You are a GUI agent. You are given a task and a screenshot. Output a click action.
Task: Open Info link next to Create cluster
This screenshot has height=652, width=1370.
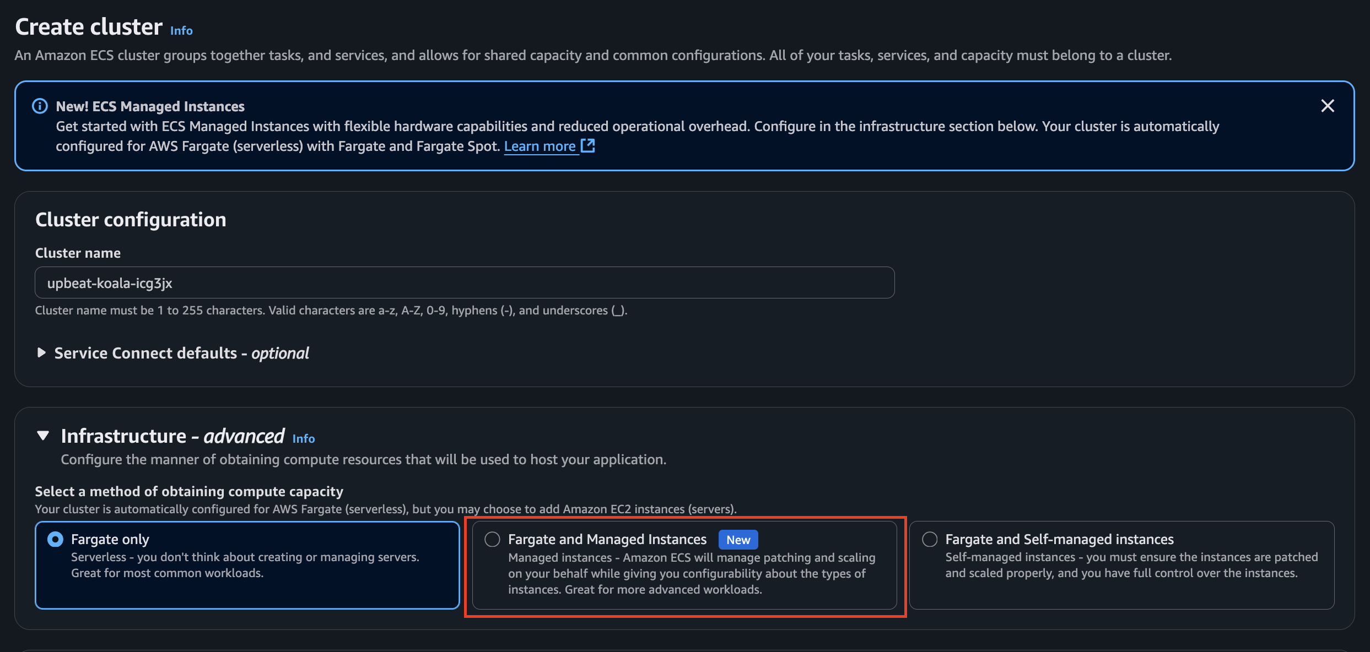tap(181, 31)
